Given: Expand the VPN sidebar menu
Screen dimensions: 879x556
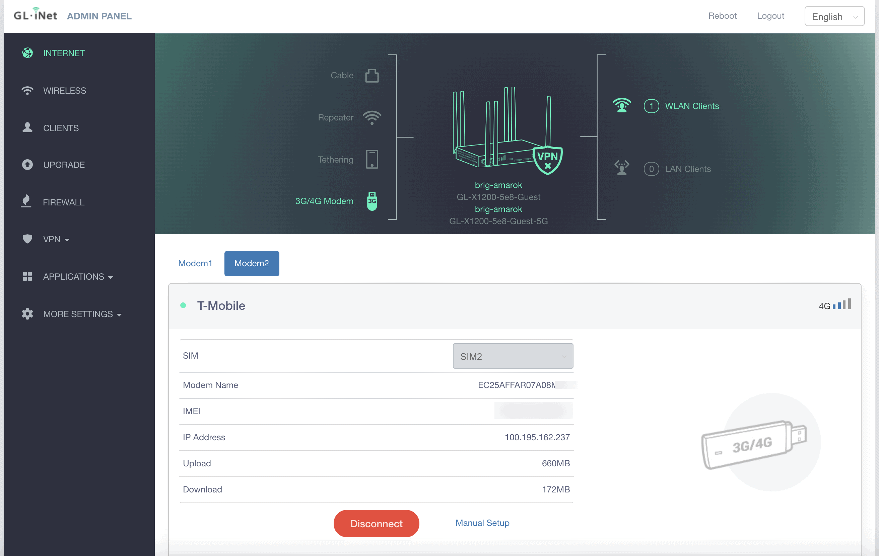Looking at the screenshot, I should coord(56,239).
